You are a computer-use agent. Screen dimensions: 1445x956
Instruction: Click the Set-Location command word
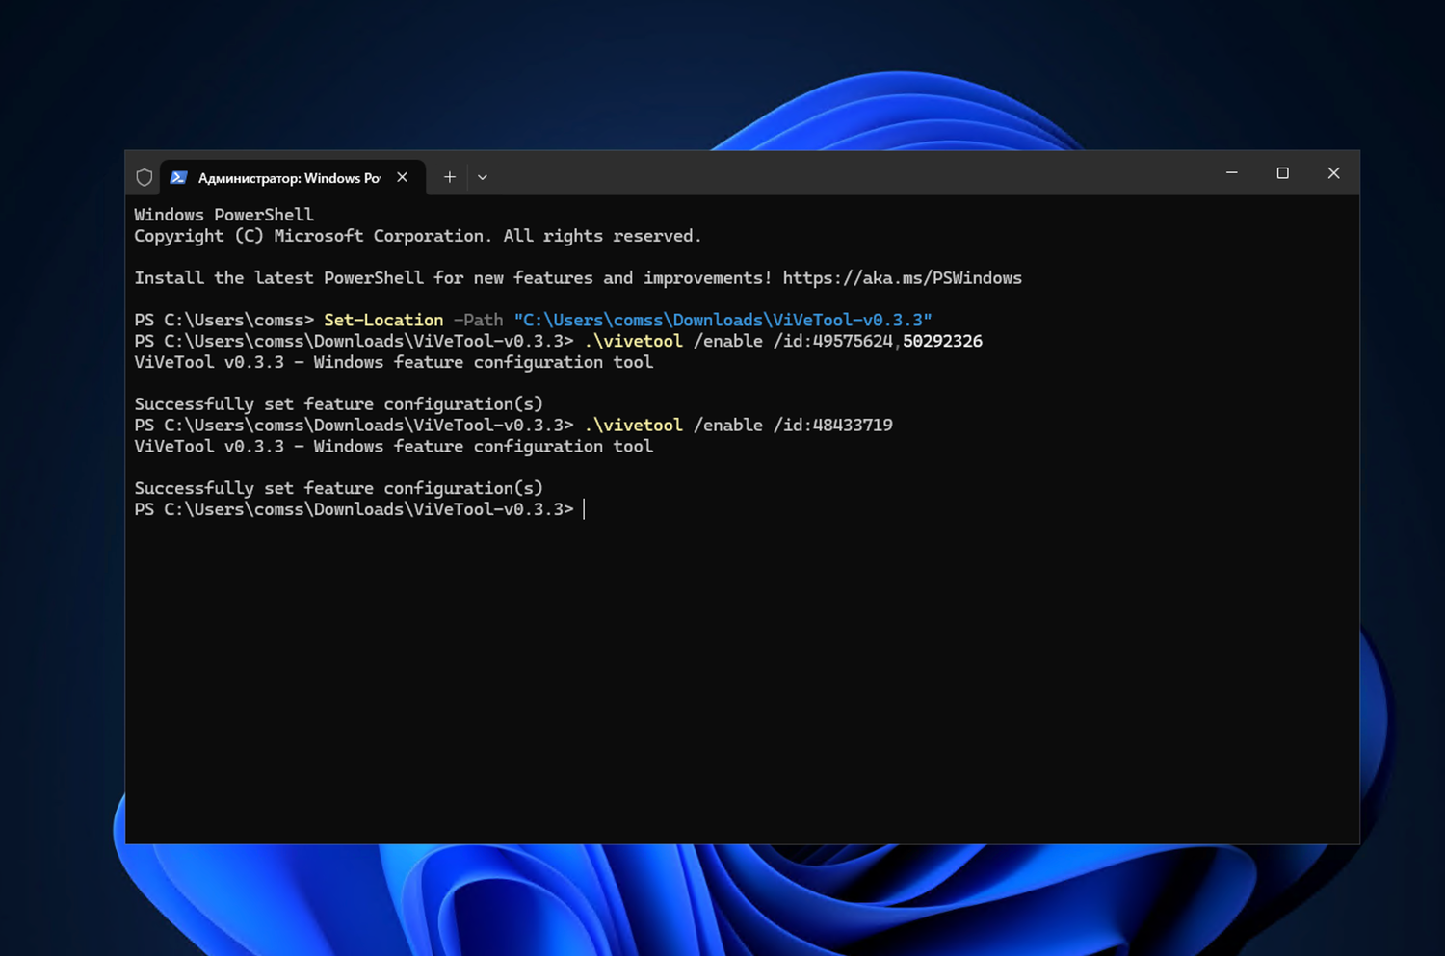pos(383,320)
